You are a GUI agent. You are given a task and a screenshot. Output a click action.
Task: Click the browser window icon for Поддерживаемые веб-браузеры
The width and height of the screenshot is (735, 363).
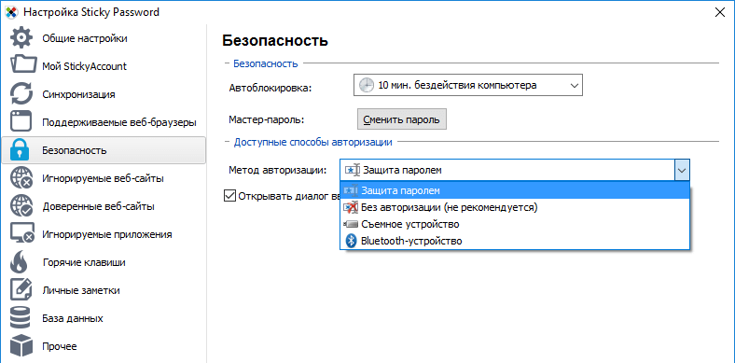click(21, 122)
